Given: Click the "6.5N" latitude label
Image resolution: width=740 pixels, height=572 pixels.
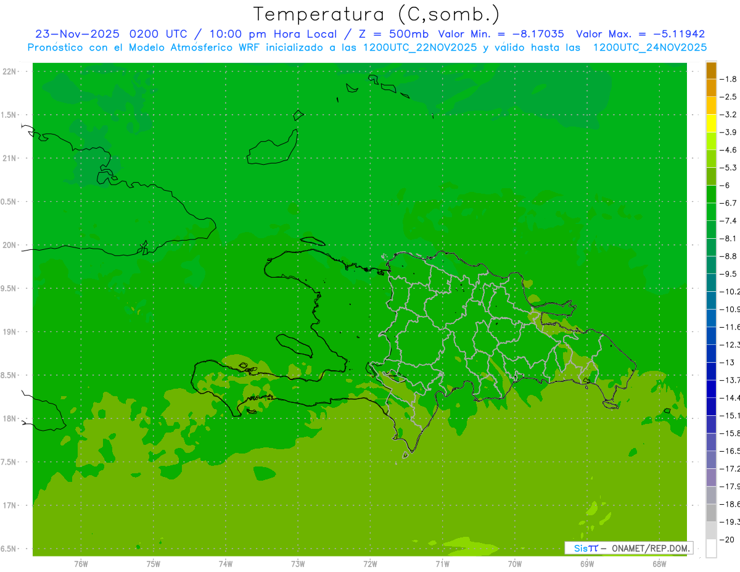Looking at the screenshot, I should (x=9, y=549).
